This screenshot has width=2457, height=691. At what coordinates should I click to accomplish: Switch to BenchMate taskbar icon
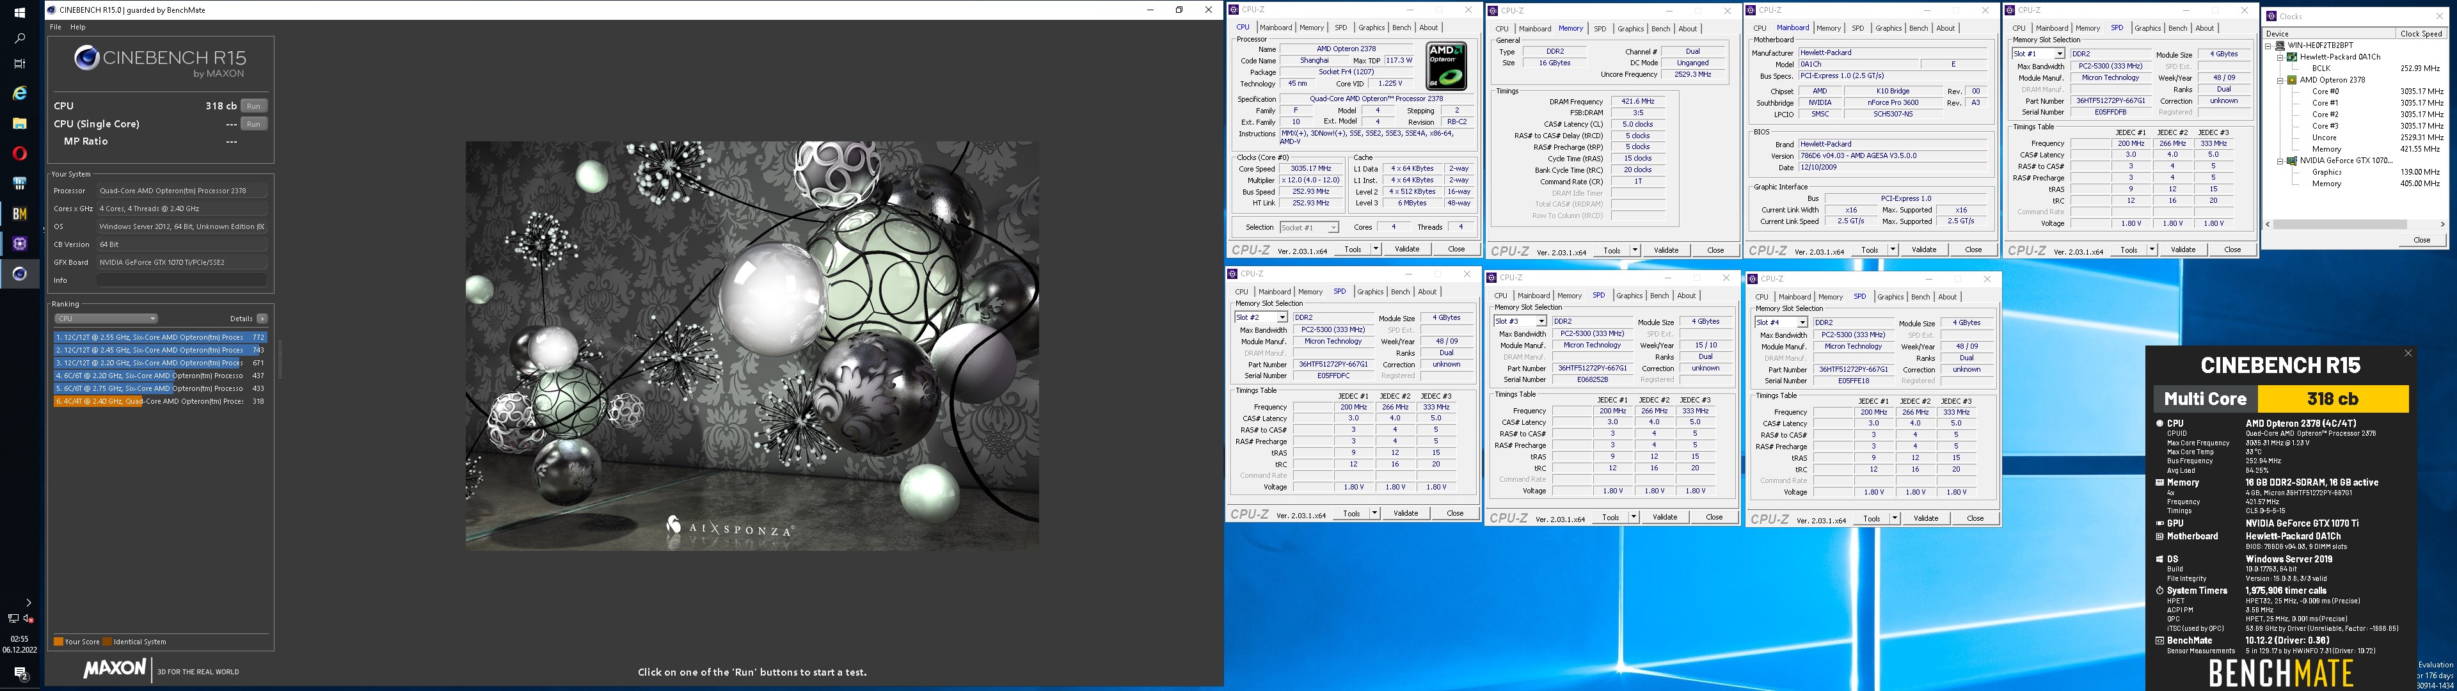[19, 214]
